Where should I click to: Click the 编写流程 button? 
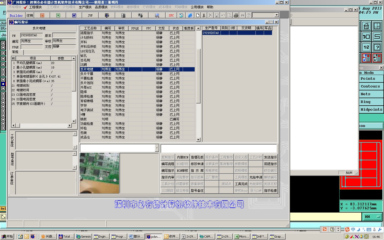(x=168, y=164)
